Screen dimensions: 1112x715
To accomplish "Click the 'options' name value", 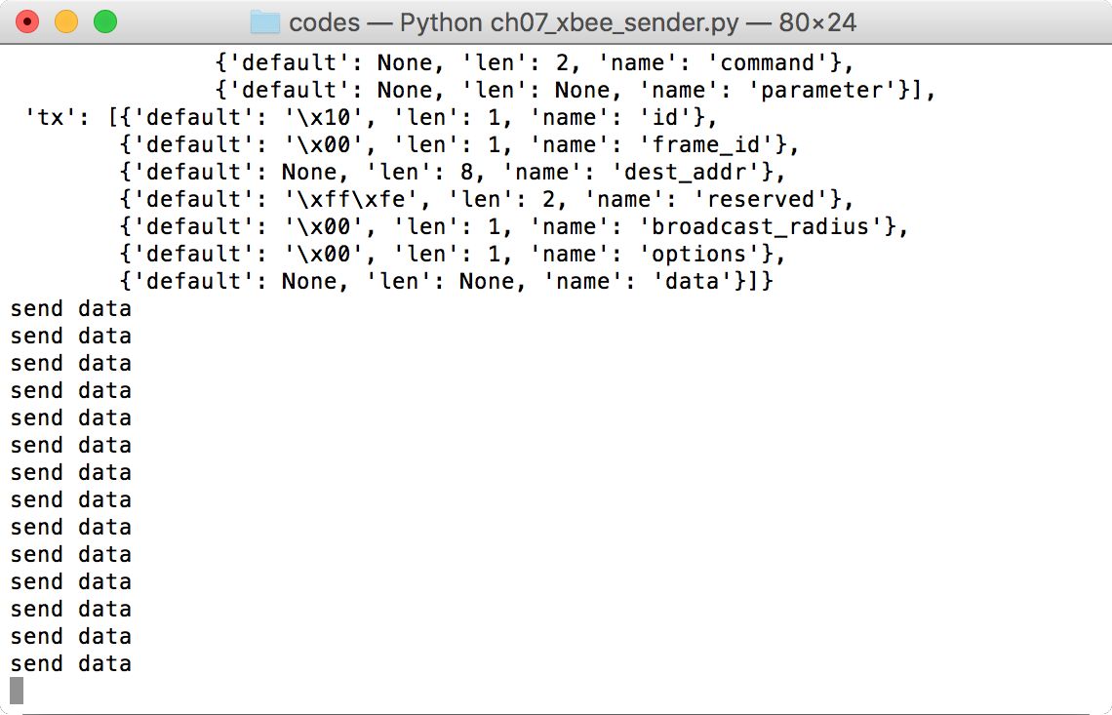I will [699, 254].
